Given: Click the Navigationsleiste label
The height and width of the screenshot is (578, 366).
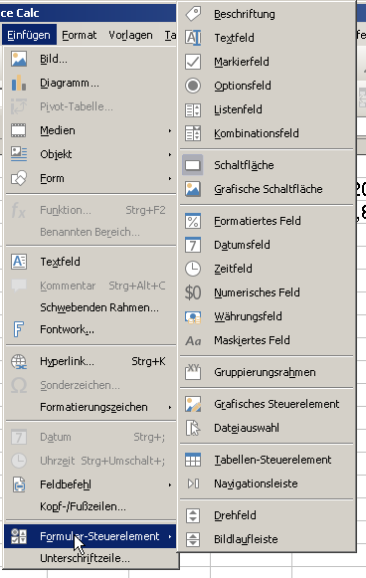Looking at the screenshot, I should [256, 484].
